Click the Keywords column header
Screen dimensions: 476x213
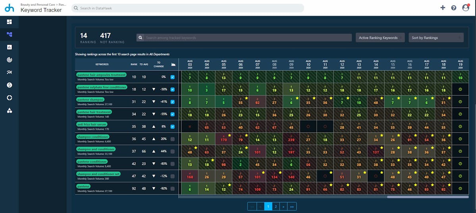[x=102, y=65]
